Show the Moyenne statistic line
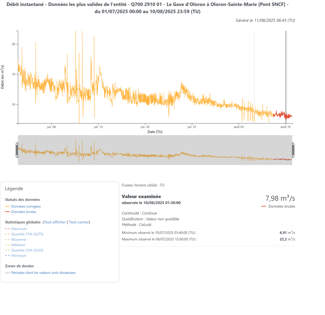 19,239
